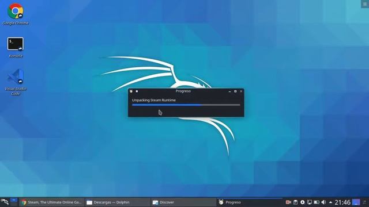
Task: Launch Konsole from the desktop
Action: point(16,47)
